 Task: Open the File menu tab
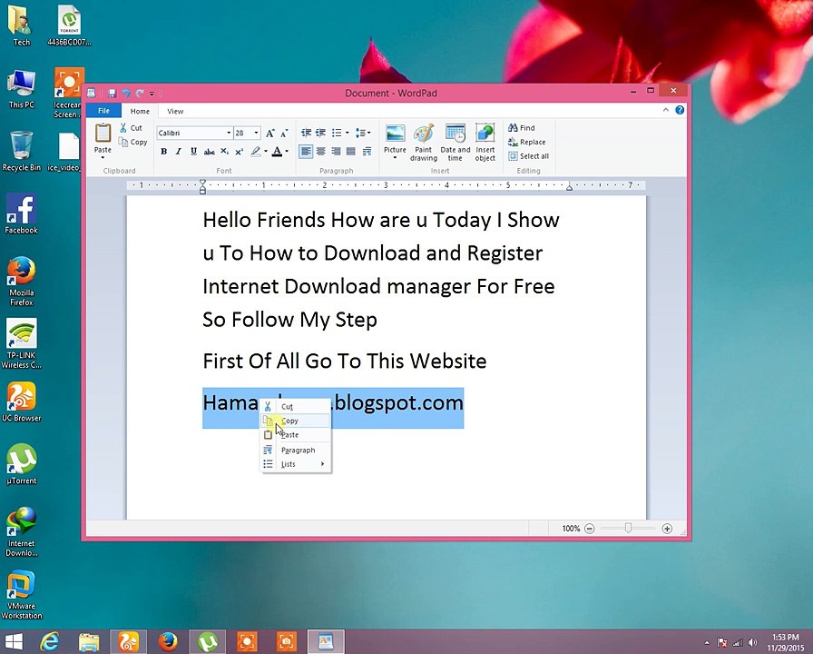tap(103, 111)
